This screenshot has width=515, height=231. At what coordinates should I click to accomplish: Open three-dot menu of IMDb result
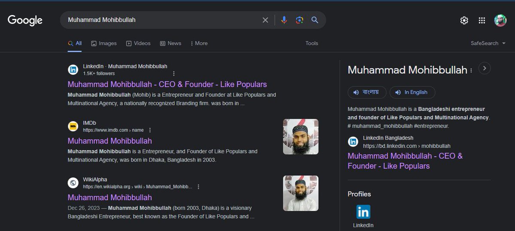tap(150, 130)
